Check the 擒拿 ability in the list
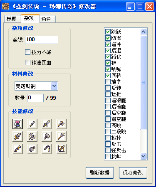Image resolution: width=156 pixels, height=187 pixels. (108, 81)
